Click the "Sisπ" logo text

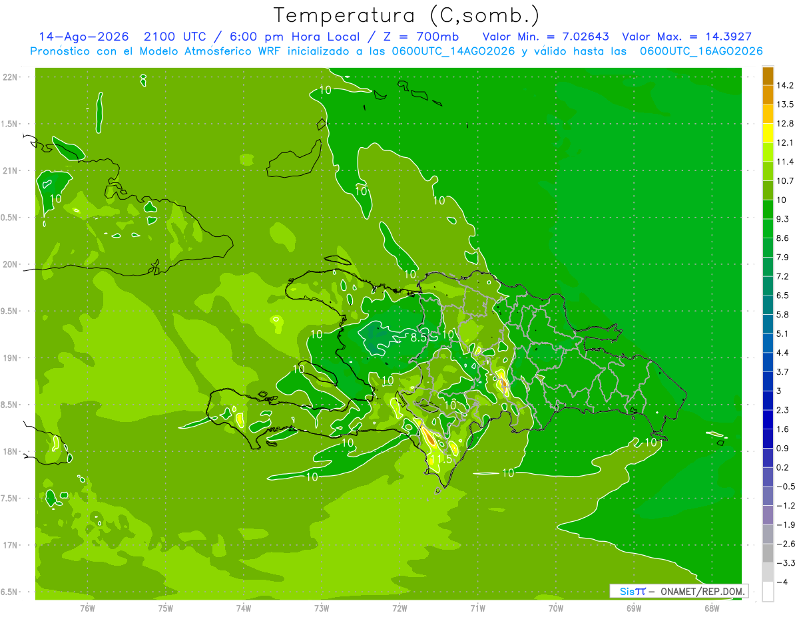pos(633,591)
